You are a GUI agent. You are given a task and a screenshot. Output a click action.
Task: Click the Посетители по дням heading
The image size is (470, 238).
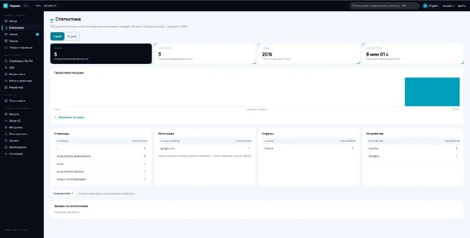point(69,73)
